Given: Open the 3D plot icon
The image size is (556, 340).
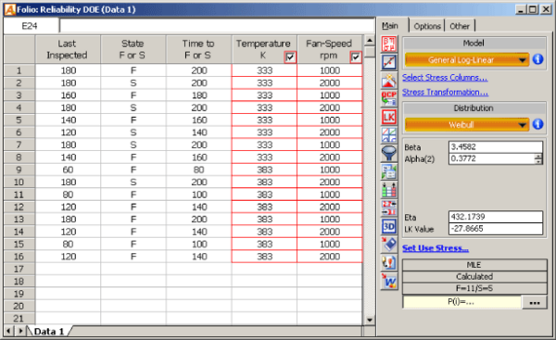Looking at the screenshot, I should pyautogui.click(x=389, y=226).
